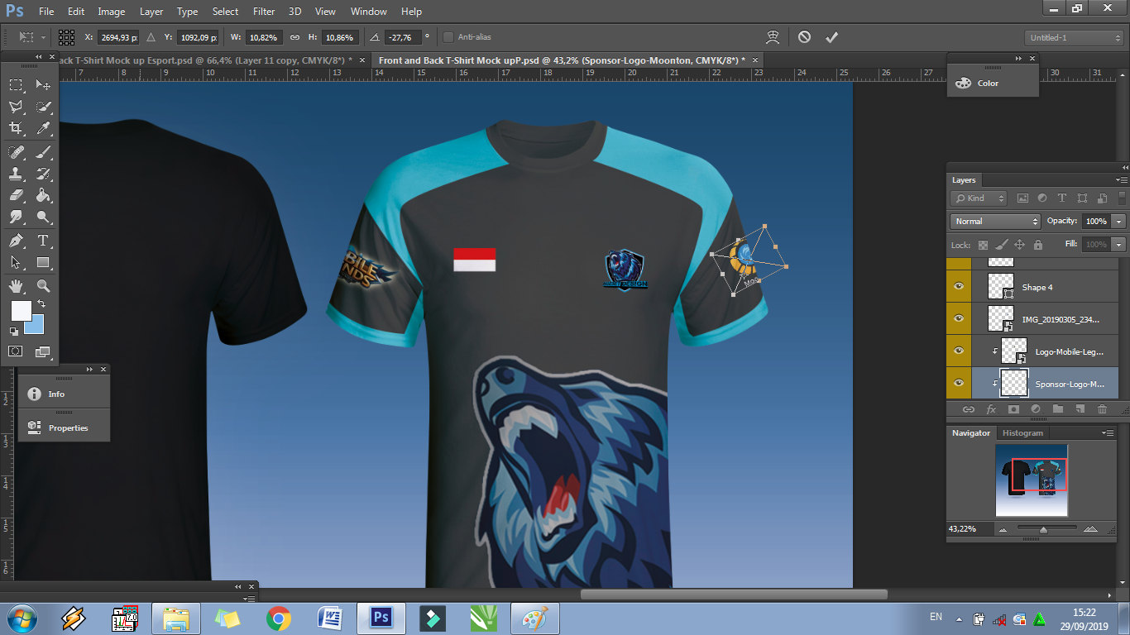The image size is (1130, 635).
Task: Expand the Info and Properties panel group
Action: pos(89,370)
